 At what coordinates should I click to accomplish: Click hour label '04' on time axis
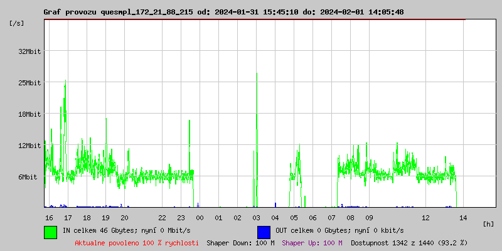coord(275,218)
